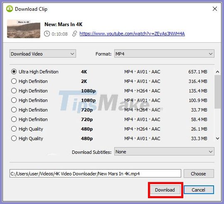Open the Mars In 4K video thumbnail
224x204 pixels.
tap(24, 29)
